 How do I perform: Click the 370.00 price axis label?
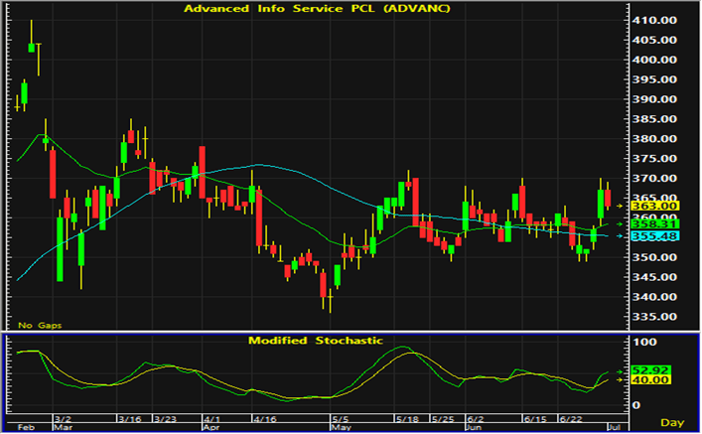654,178
